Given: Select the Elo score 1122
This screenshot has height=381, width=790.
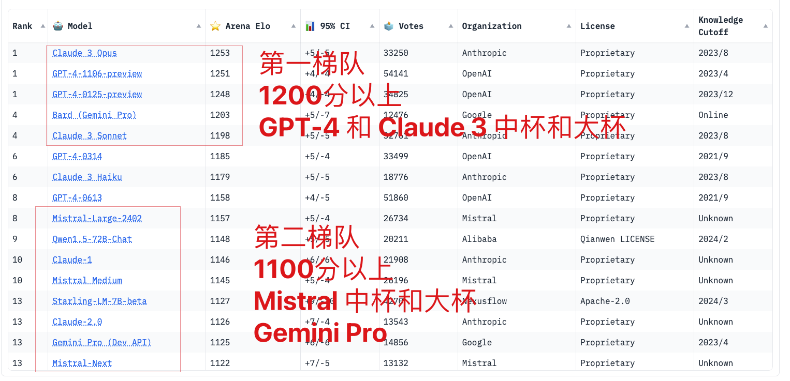Looking at the screenshot, I should coord(220,363).
